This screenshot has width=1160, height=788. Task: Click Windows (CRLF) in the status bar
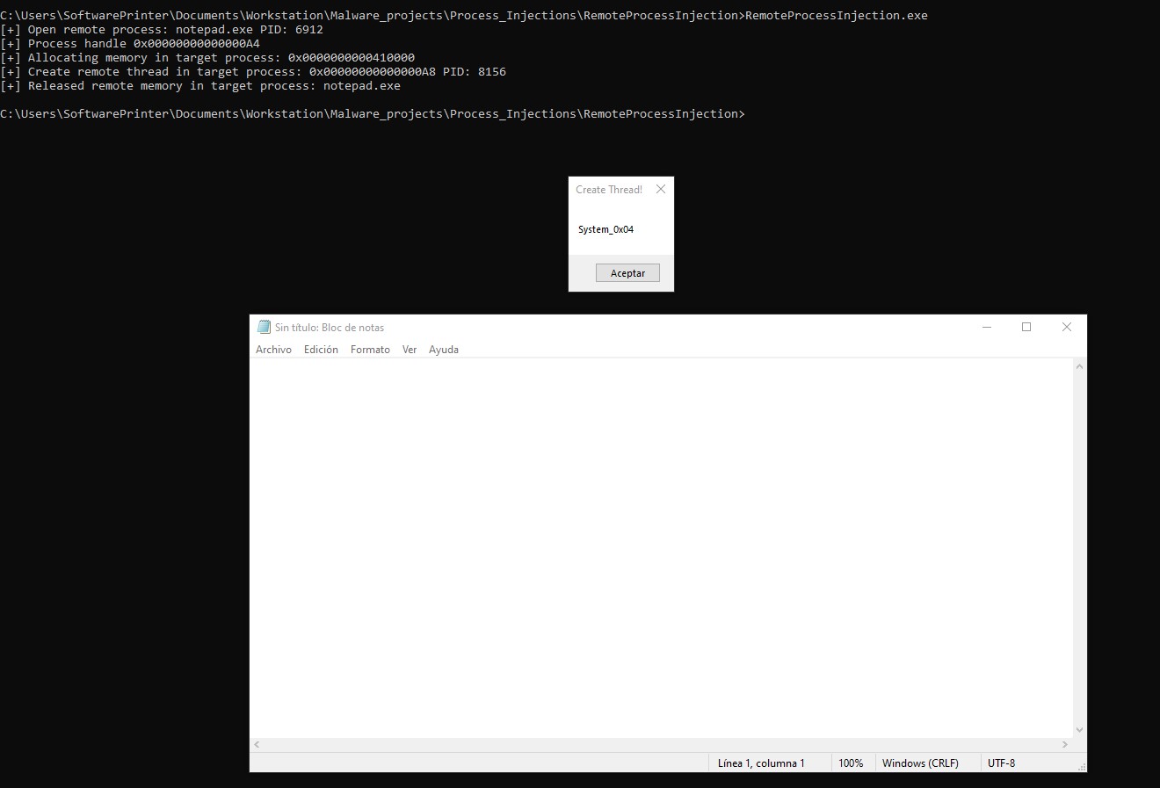click(920, 763)
